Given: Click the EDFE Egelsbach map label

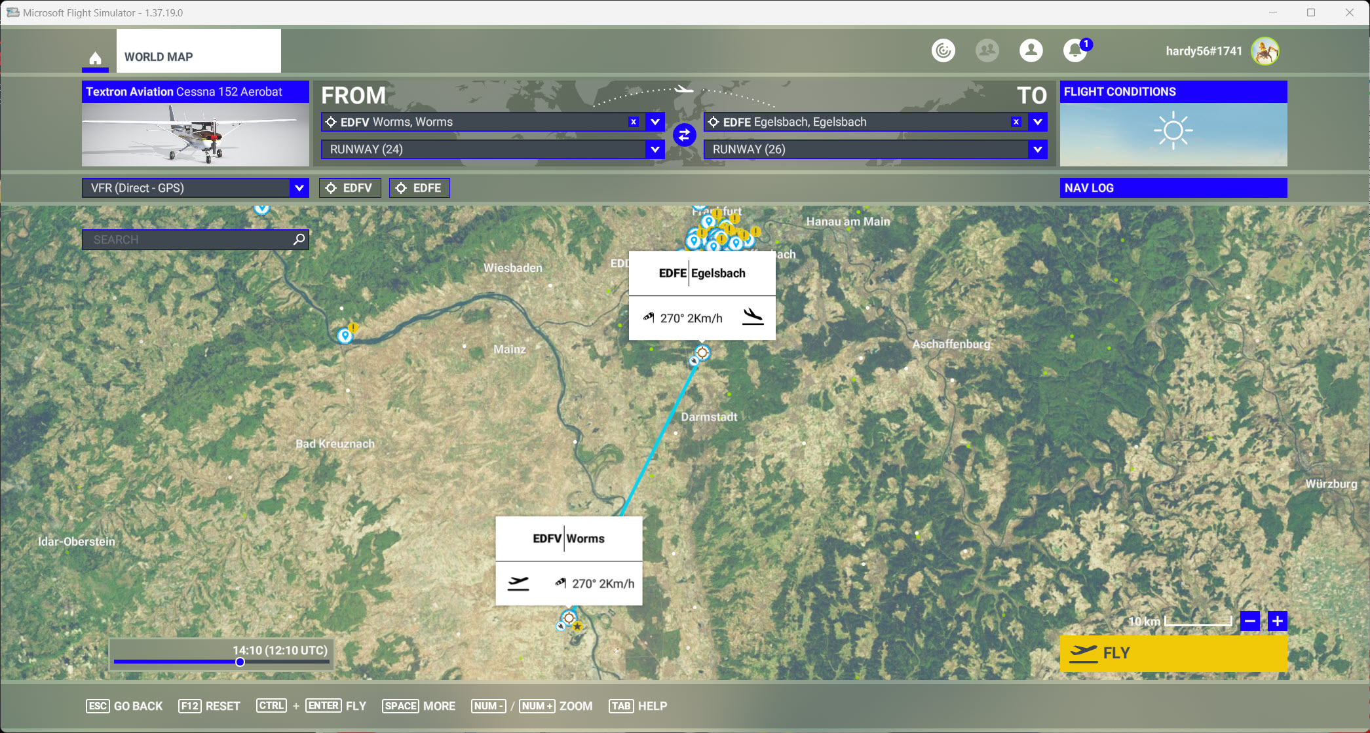Looking at the screenshot, I should coord(702,273).
